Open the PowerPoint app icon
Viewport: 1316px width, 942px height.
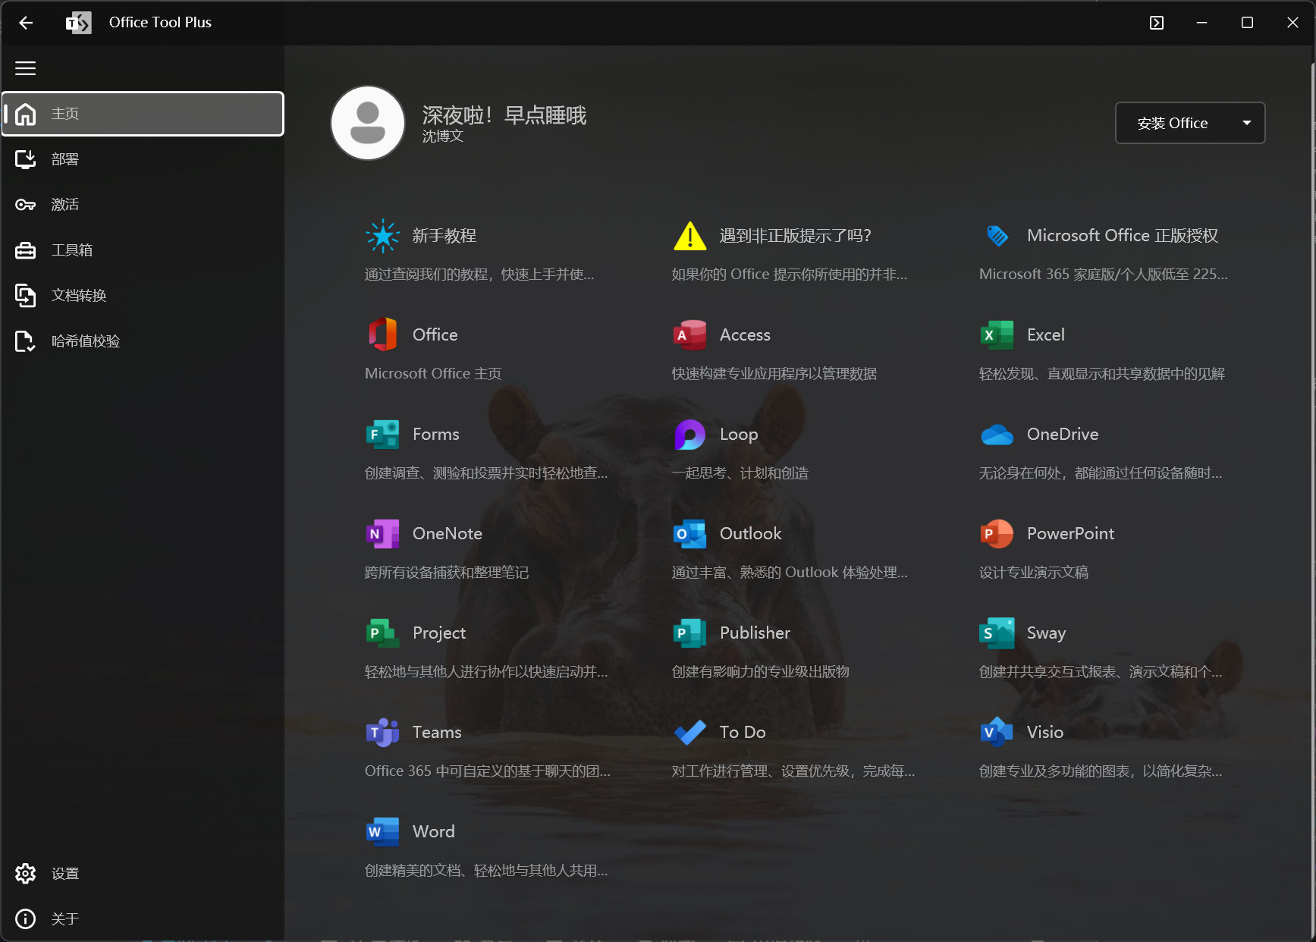(997, 534)
